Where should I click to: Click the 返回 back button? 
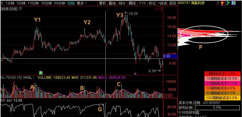(x=172, y=3)
